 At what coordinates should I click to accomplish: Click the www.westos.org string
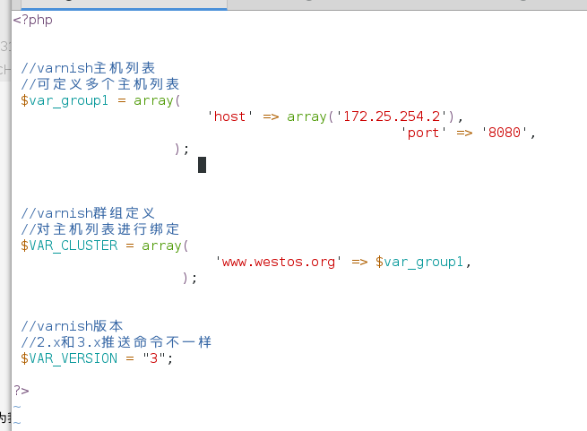pos(279,262)
